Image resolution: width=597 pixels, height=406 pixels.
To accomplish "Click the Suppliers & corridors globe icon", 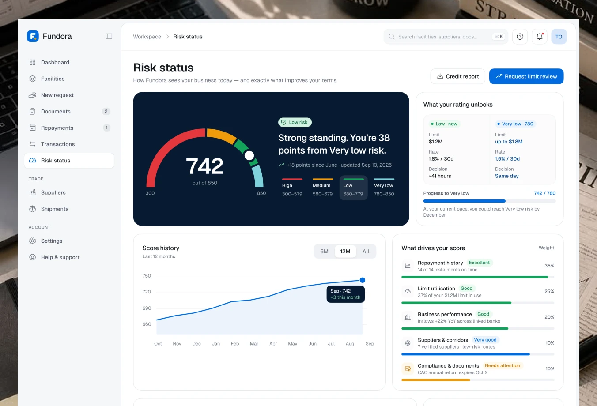I will pos(408,343).
